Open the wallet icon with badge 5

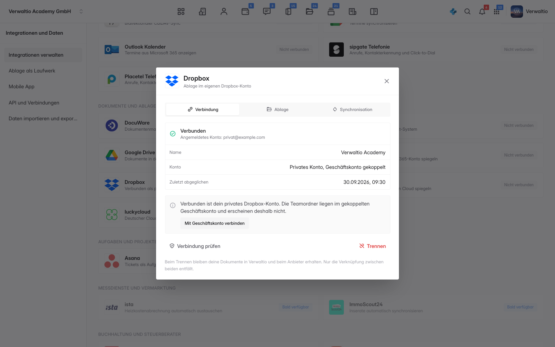(x=246, y=12)
